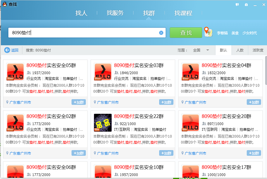Sort results by 人数

click(x=240, y=50)
